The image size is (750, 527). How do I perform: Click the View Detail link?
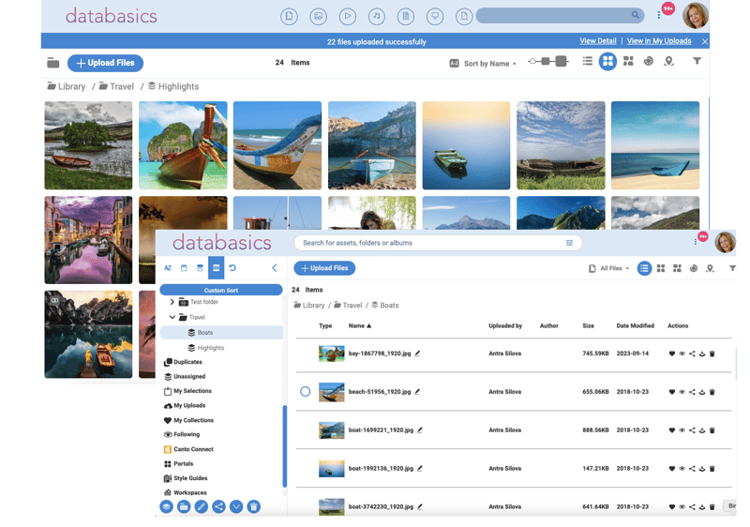coord(597,41)
